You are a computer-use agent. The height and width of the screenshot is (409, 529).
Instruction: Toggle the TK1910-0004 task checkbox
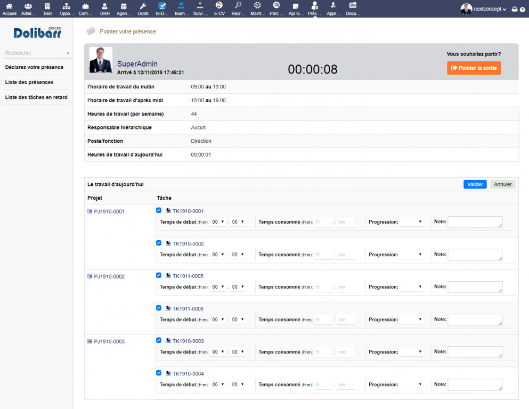click(159, 373)
